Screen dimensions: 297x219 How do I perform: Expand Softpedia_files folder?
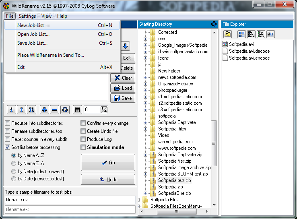point(145,129)
